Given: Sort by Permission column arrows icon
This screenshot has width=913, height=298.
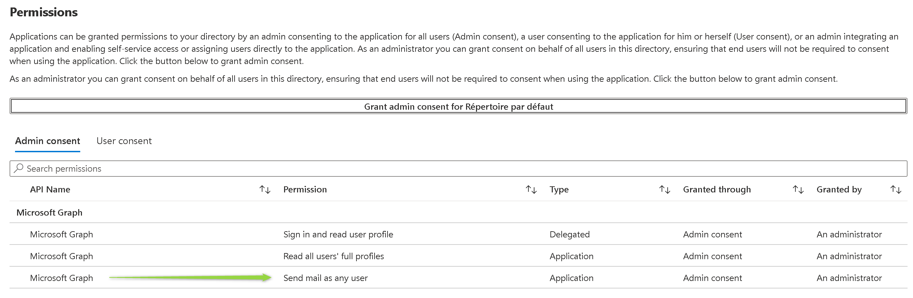Looking at the screenshot, I should tap(531, 189).
